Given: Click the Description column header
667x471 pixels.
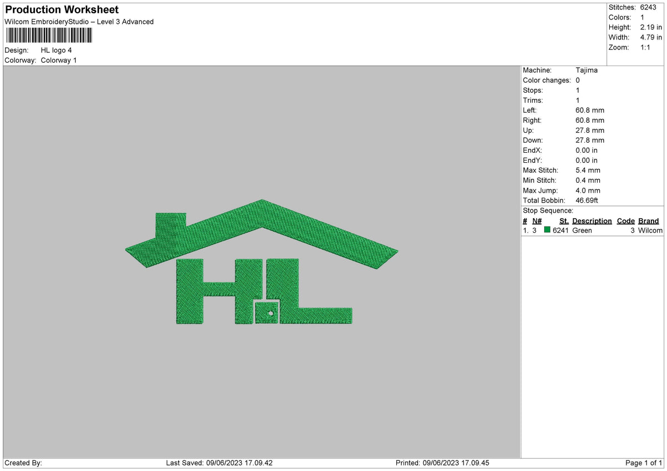Looking at the screenshot, I should click(592, 221).
